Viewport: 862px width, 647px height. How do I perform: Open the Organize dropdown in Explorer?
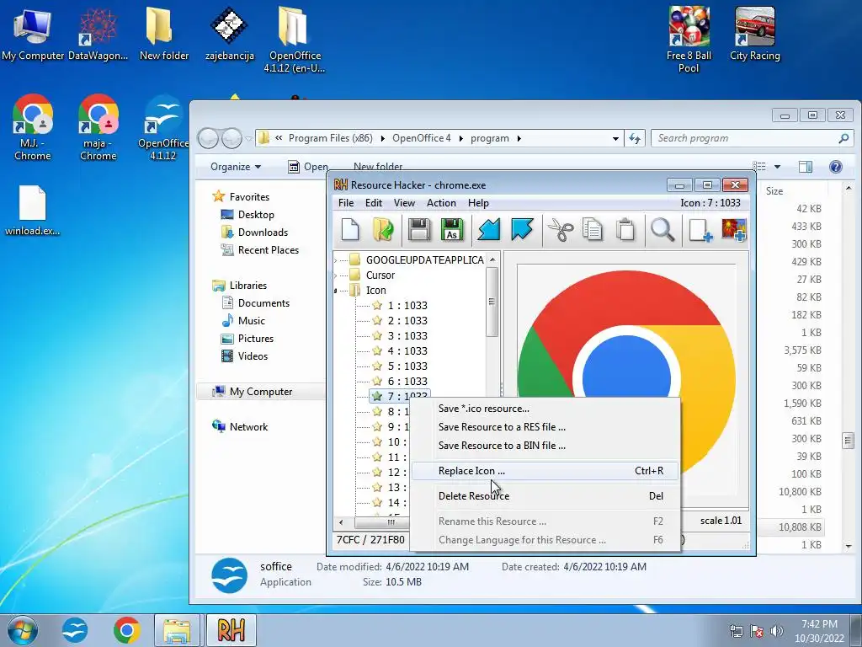236,167
